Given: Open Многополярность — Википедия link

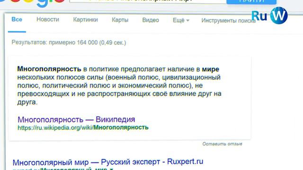Looking at the screenshot, I should tap(76, 119).
